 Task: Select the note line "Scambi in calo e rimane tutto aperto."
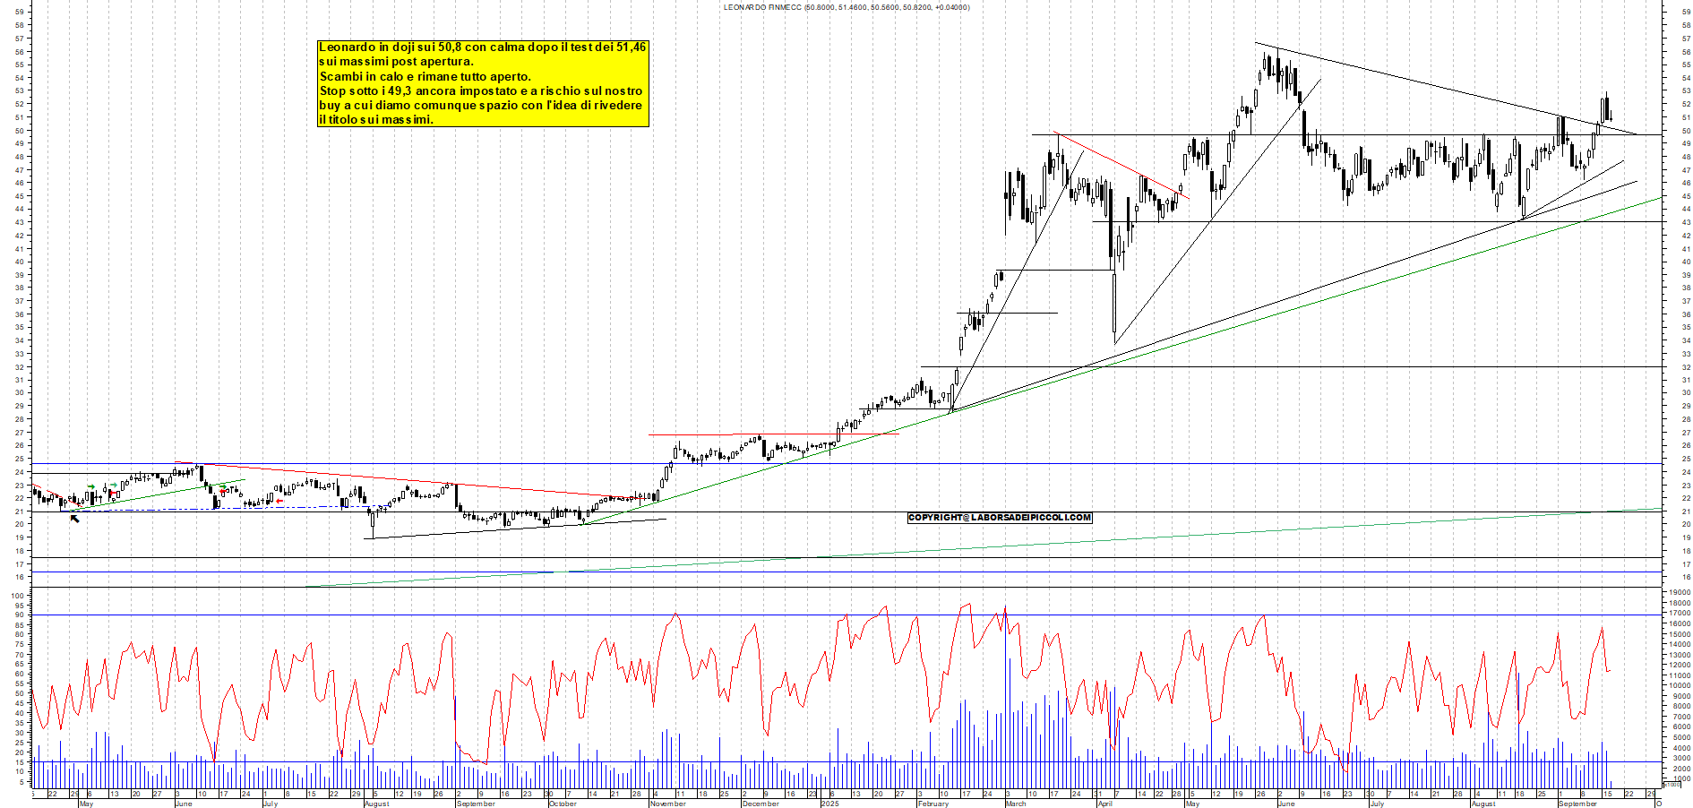[x=425, y=76]
